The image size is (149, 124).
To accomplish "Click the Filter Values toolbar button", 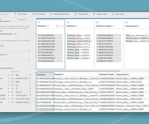I will click(21, 14).
